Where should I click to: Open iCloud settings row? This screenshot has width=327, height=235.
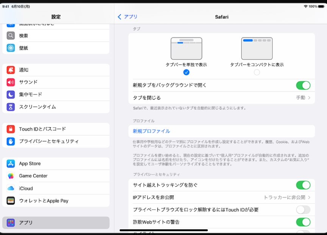click(x=56, y=189)
